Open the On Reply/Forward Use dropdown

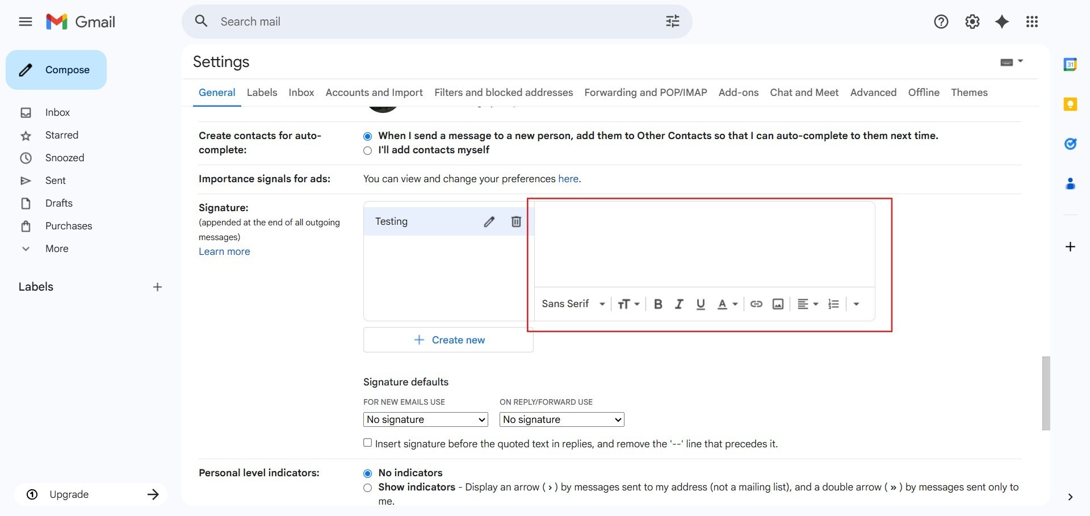tap(561, 419)
